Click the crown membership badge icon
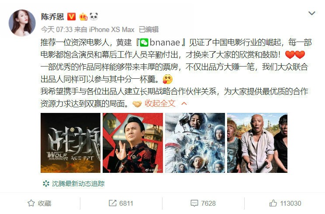325x214 pixels. (83, 17)
